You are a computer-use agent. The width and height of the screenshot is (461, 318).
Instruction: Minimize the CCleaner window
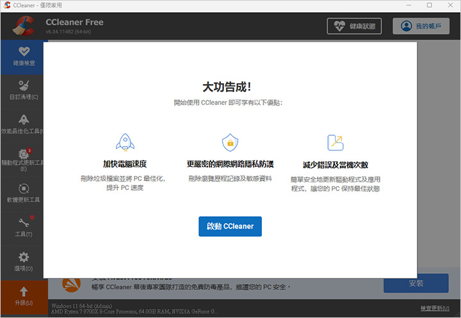click(408, 5)
